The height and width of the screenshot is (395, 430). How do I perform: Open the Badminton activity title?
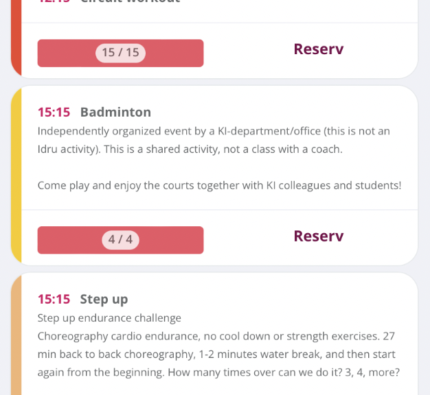coord(115,112)
